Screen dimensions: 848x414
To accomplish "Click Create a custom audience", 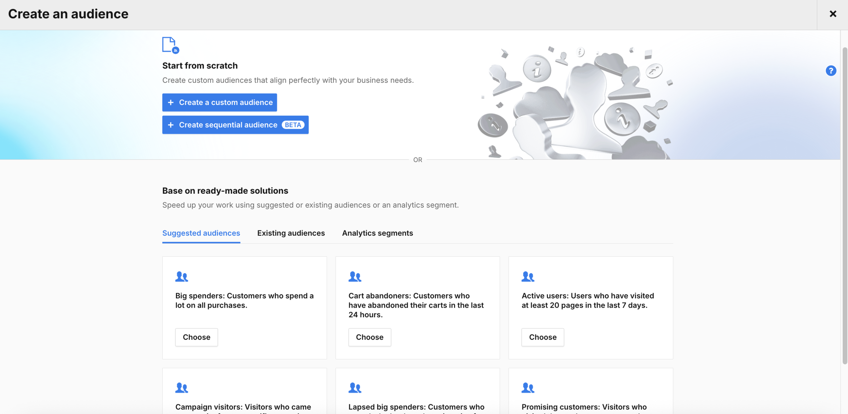I will 219,102.
